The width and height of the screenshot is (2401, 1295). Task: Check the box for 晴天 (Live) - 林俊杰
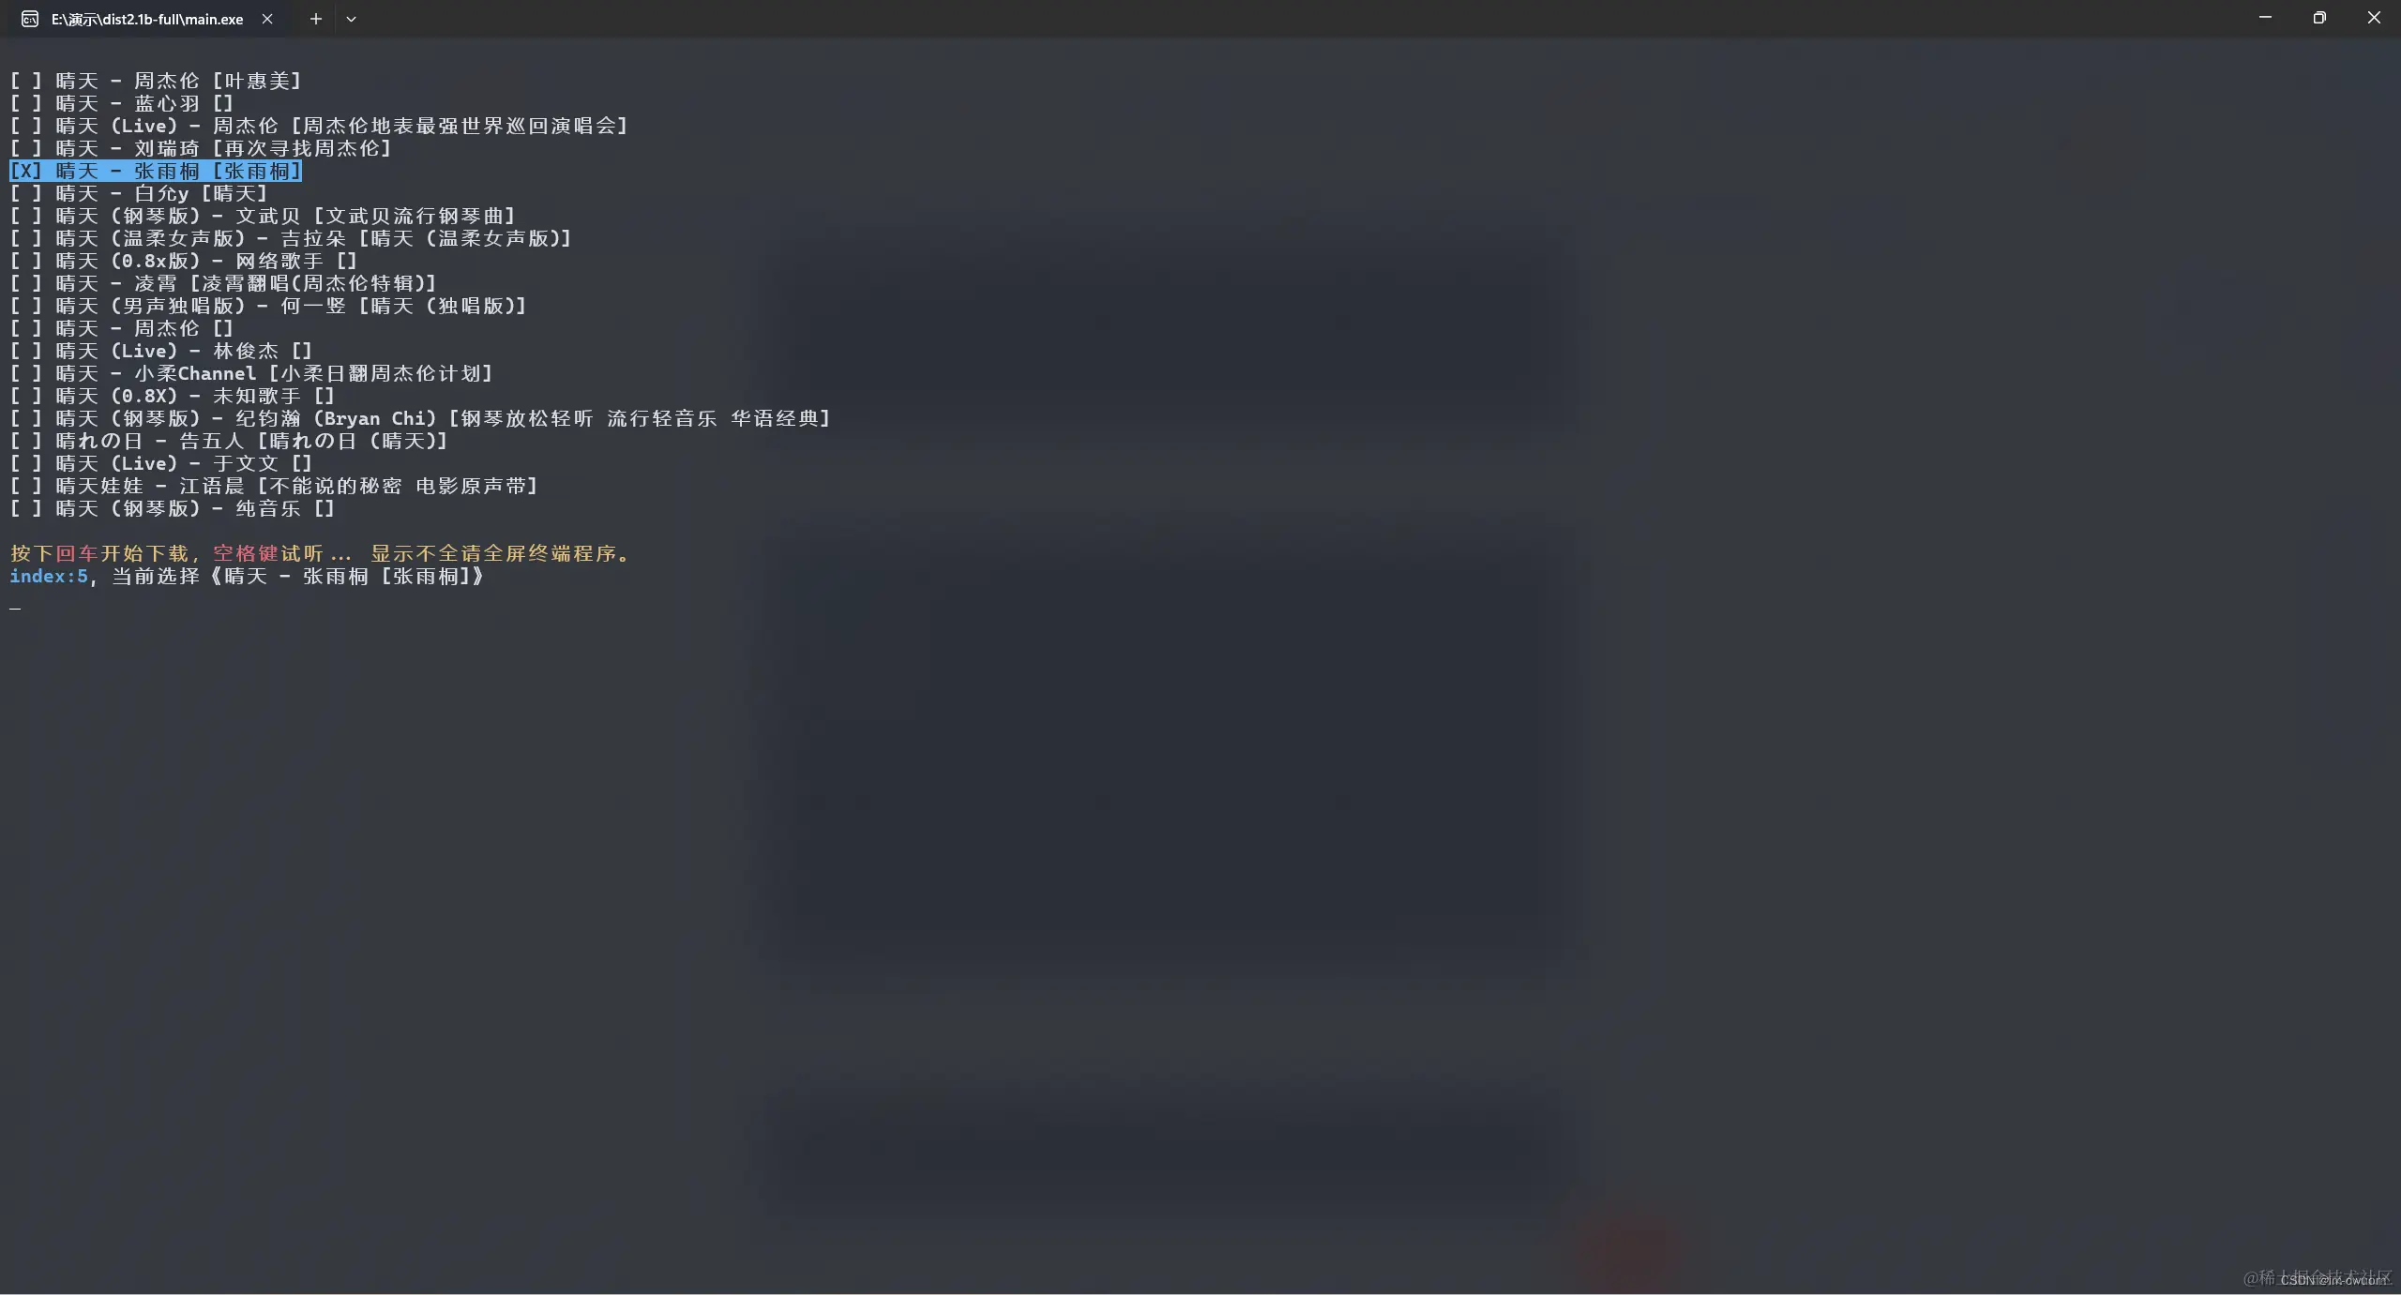(25, 351)
